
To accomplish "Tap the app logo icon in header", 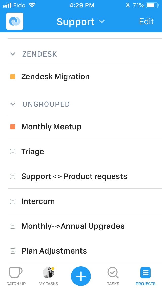I will tap(15, 21).
